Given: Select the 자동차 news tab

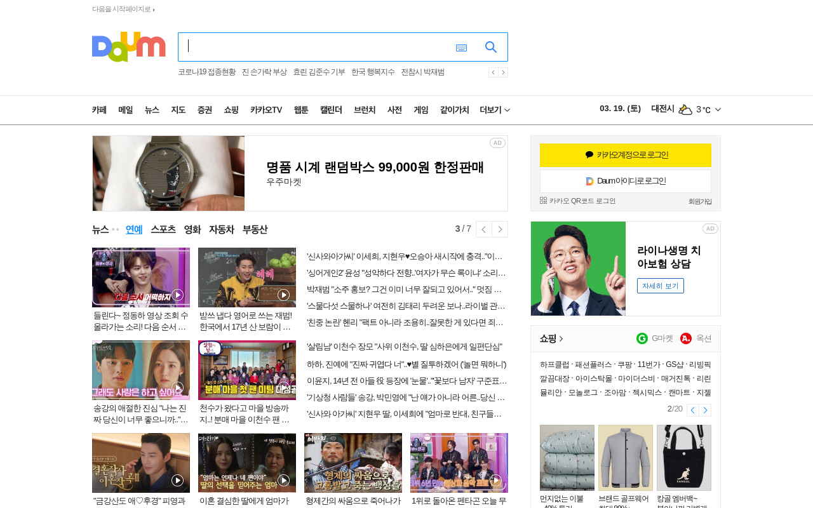Looking at the screenshot, I should click(222, 229).
